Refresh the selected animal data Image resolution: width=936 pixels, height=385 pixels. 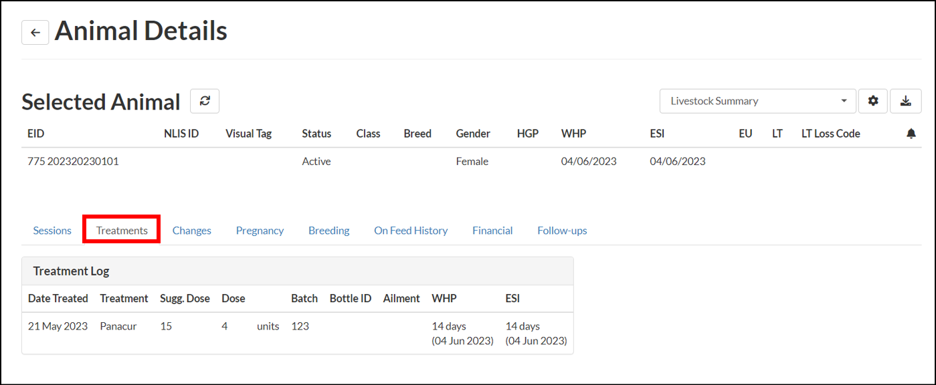pos(205,101)
